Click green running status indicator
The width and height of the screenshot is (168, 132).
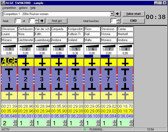click(x=85, y=129)
